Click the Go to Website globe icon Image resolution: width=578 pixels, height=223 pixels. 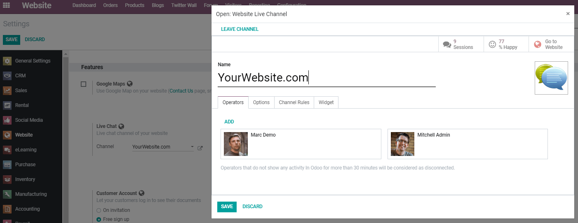click(x=538, y=44)
